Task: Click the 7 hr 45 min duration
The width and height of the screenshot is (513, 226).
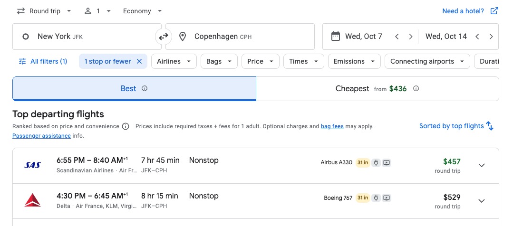Action: 160,160
